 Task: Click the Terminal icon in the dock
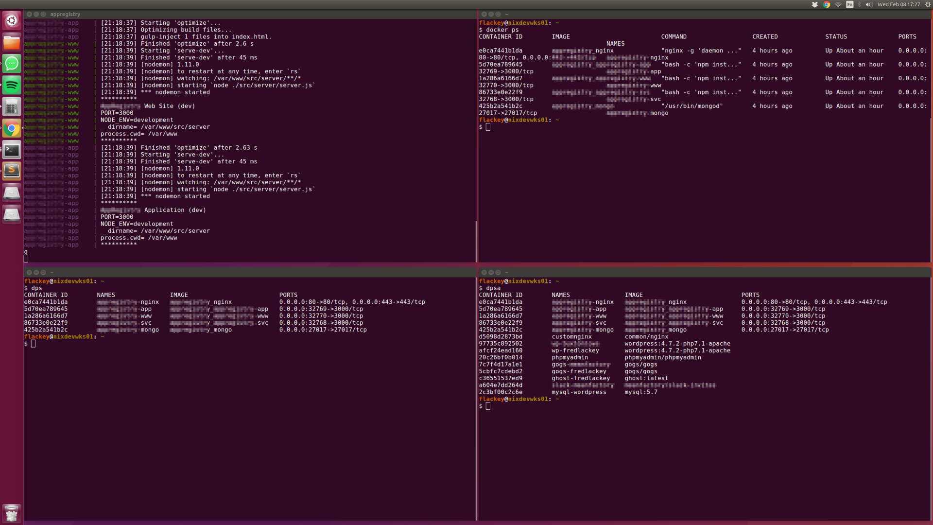pyautogui.click(x=12, y=150)
